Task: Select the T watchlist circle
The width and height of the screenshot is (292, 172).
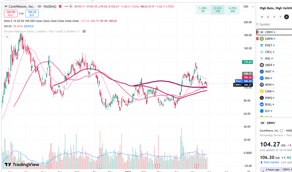Action: (x=280, y=17)
